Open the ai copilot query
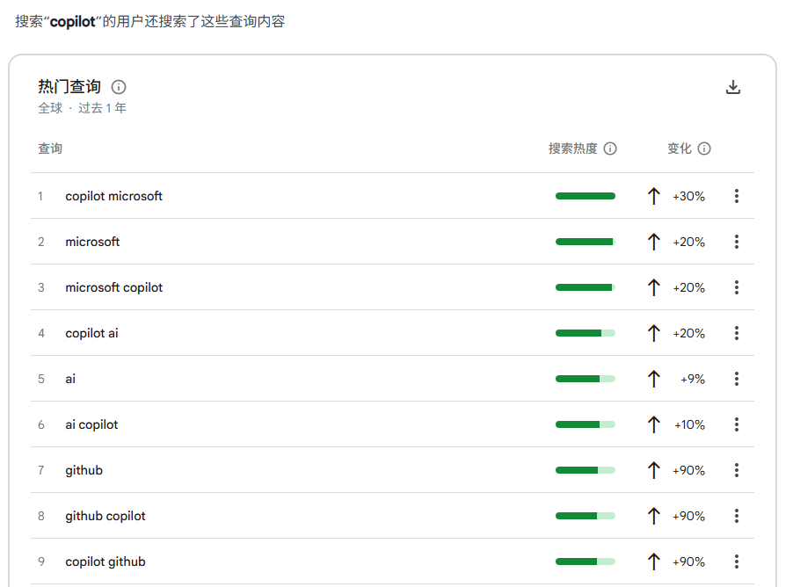The image size is (793, 587). 91,424
